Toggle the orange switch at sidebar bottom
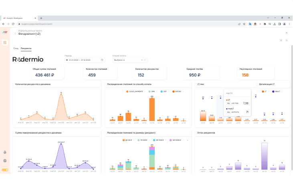 click(x=5, y=170)
